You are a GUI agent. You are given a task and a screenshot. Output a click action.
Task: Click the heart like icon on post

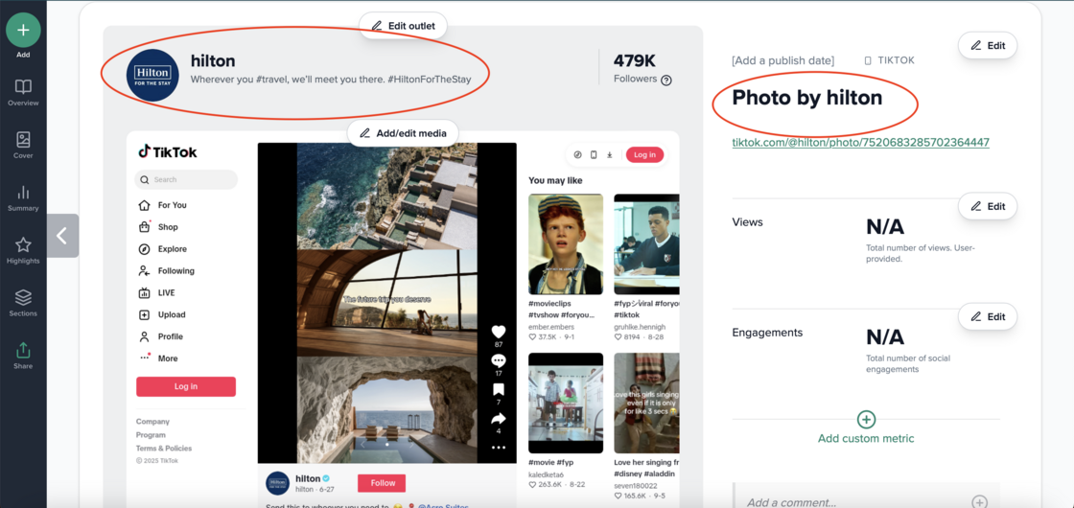coord(499,332)
